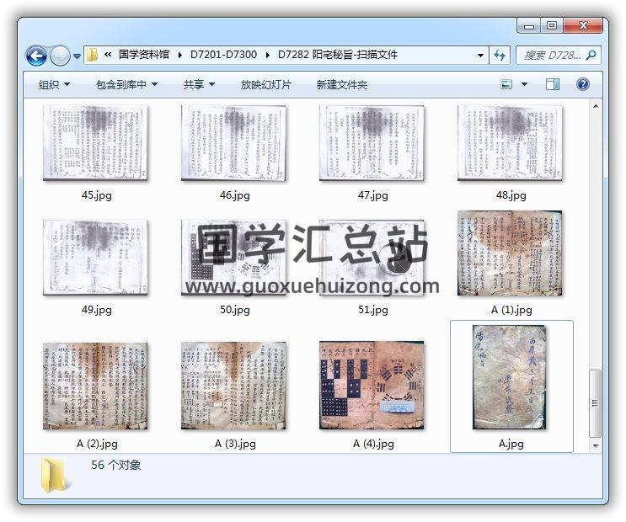Toggle the preview pane icon

pyautogui.click(x=553, y=84)
